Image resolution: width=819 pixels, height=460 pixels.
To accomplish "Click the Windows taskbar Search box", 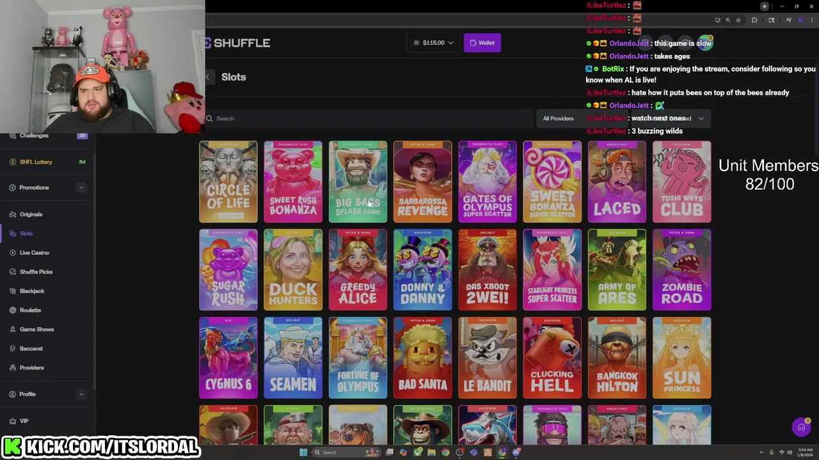I will (346, 452).
